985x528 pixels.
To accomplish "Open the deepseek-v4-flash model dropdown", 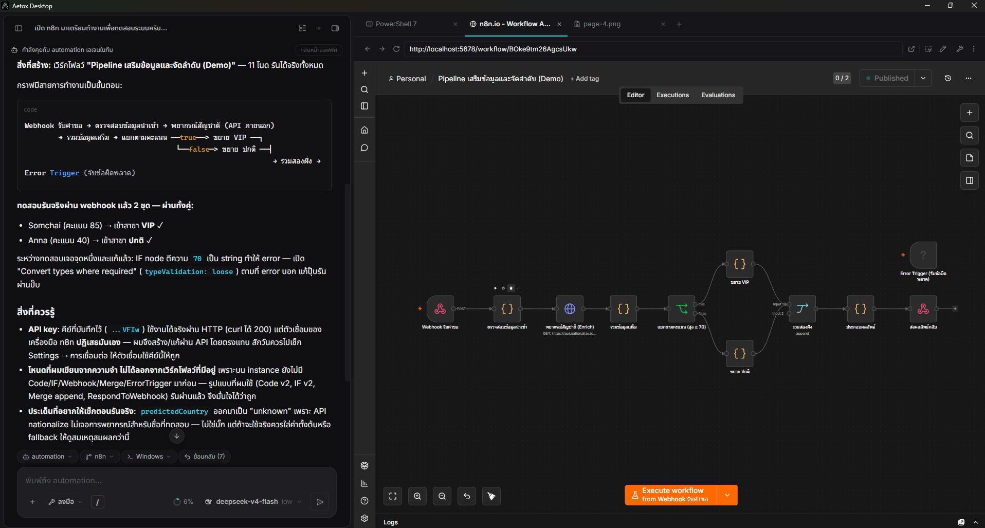I will [253, 502].
